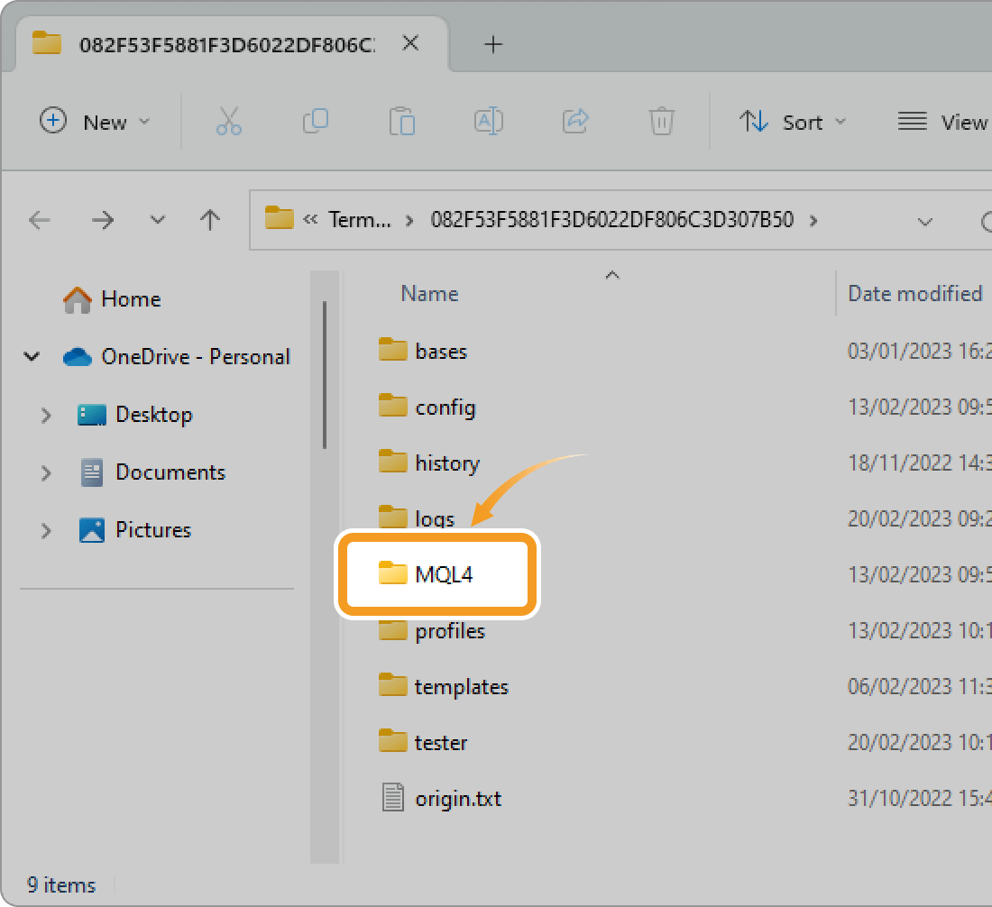Open the Sort options dropdown
Screen dimensions: 992x907
(793, 122)
